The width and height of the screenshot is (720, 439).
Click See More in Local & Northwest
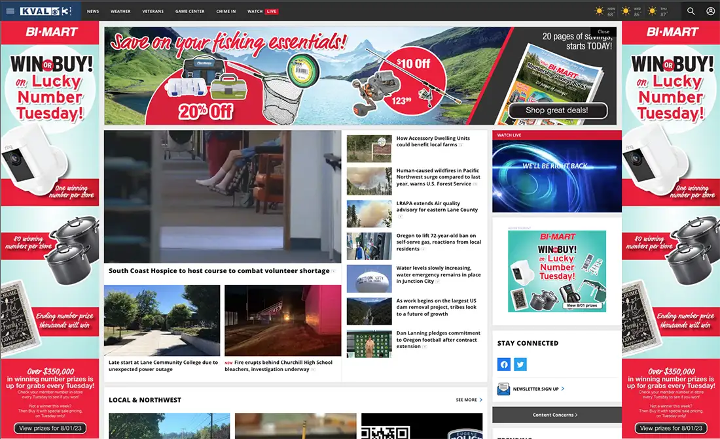click(469, 400)
